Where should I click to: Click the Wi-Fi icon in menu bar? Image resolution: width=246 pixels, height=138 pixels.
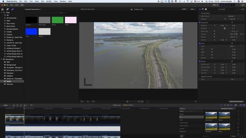[x=188, y=1]
